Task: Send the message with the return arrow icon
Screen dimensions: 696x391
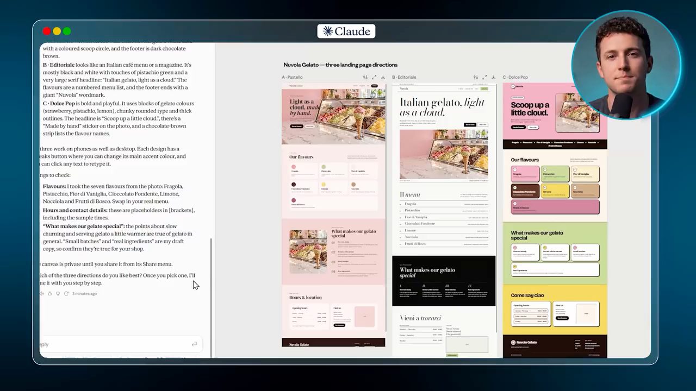Action: point(194,344)
